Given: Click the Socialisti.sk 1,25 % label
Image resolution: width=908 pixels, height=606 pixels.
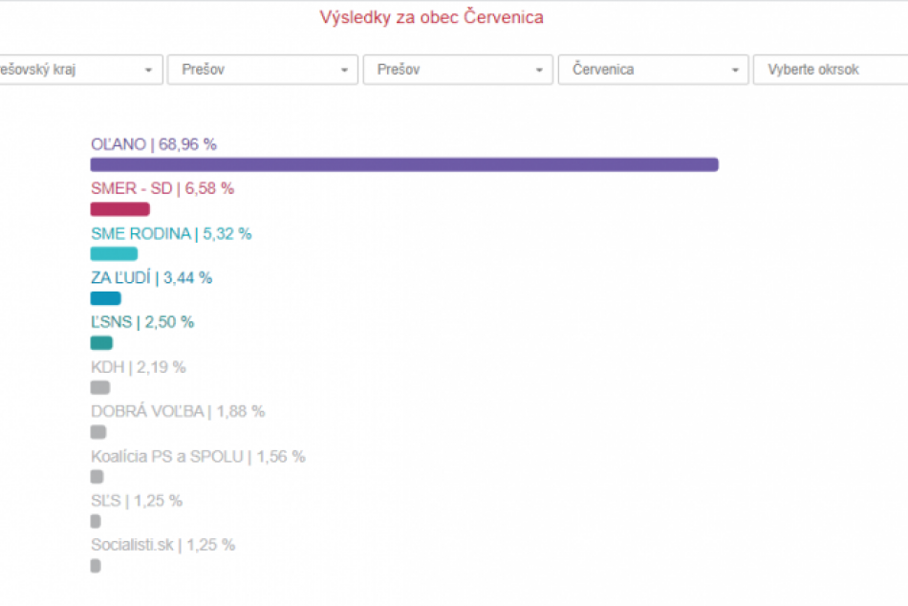Looking at the screenshot, I should (162, 545).
